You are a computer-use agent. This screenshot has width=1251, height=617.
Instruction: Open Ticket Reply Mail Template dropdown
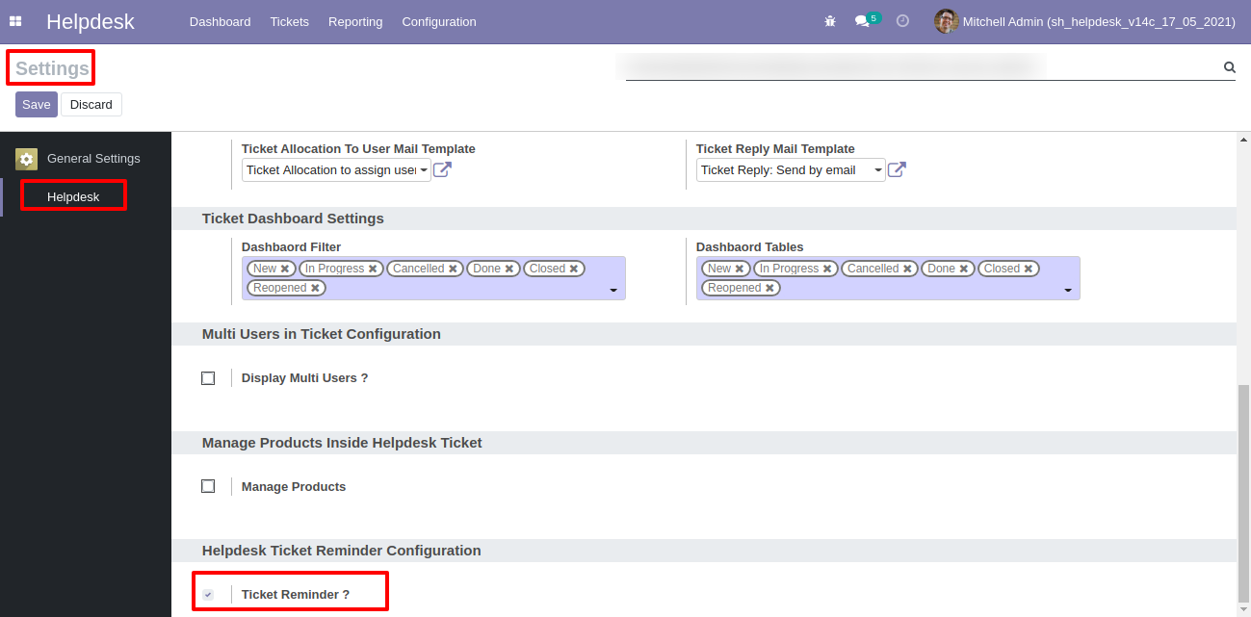(x=791, y=170)
